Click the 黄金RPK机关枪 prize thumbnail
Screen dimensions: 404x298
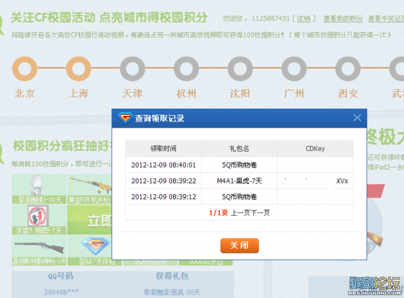point(89,189)
